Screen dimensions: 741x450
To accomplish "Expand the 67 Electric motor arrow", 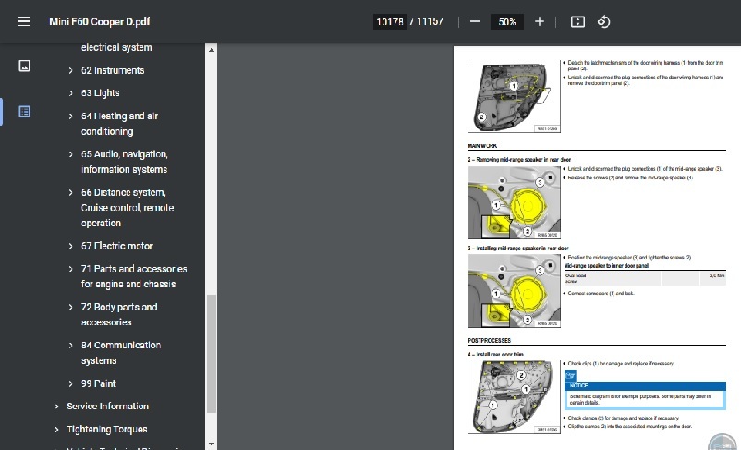I will pos(70,247).
